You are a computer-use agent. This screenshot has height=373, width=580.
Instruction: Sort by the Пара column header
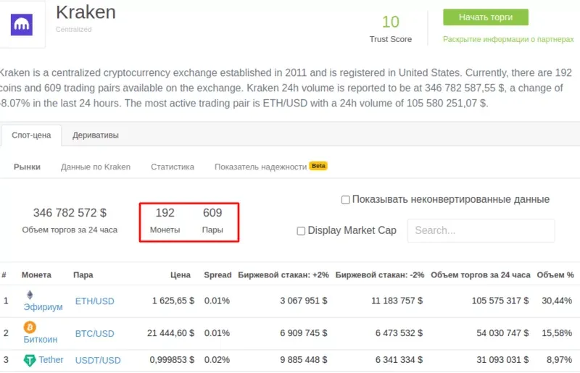pos(83,275)
